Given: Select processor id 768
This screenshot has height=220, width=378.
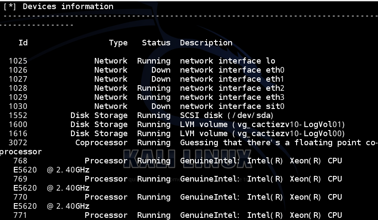Looking at the screenshot, I should (x=20, y=161).
